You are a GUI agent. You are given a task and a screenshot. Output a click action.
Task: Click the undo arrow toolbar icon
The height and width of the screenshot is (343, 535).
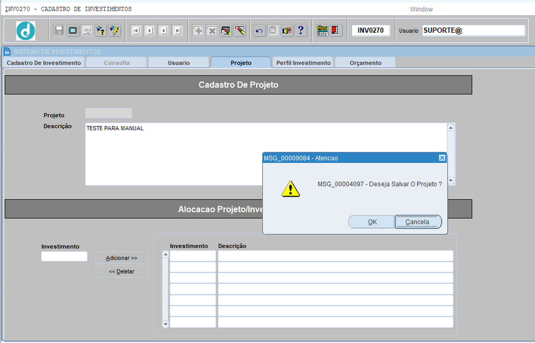pos(259,30)
